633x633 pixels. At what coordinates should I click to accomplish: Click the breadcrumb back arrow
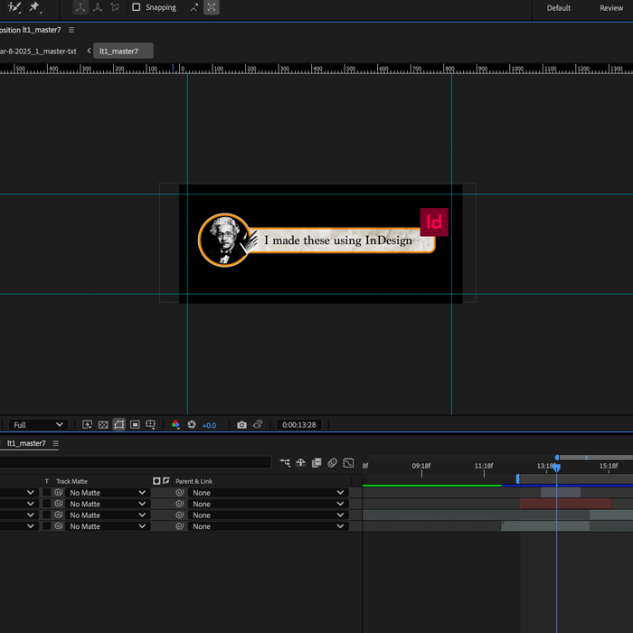[89, 51]
